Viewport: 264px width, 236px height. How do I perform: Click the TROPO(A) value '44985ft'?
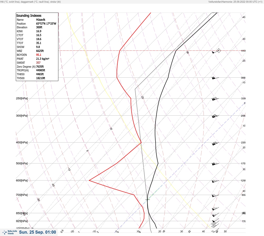[x=41, y=70]
